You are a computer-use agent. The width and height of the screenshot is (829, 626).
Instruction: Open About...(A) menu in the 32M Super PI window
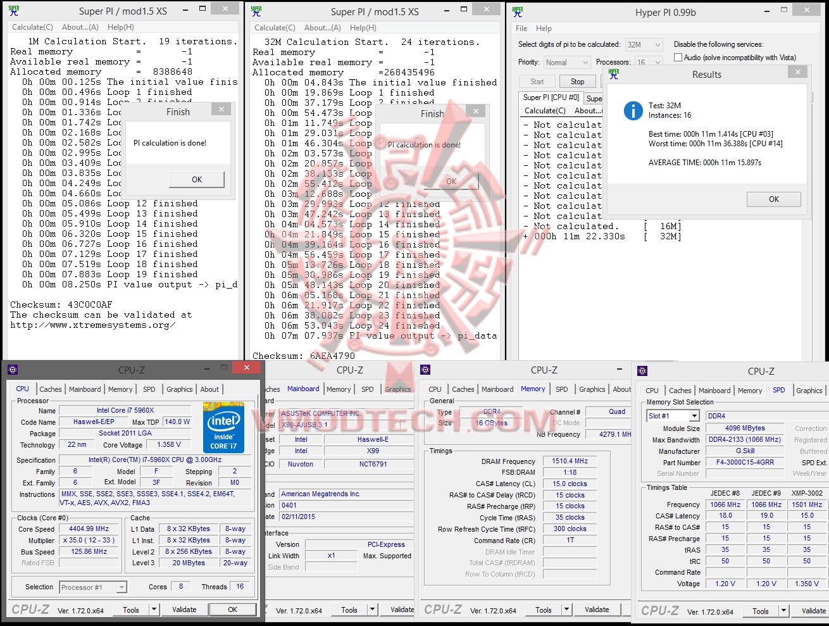(323, 28)
